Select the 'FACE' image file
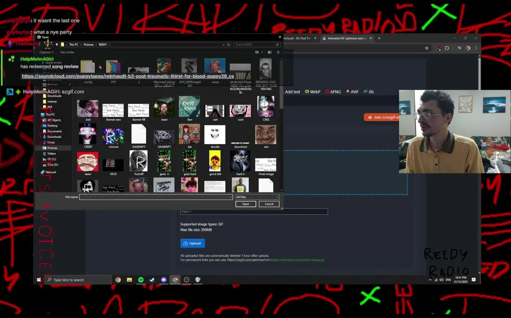This screenshot has width=511, height=318. 113,167
